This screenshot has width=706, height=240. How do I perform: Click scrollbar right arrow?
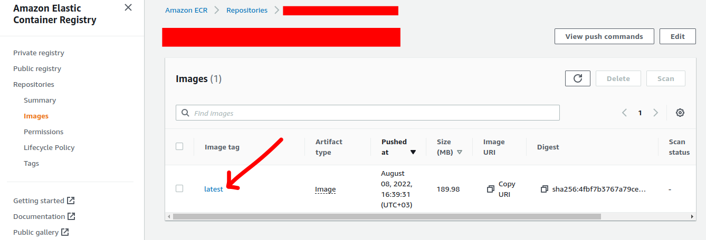click(693, 216)
